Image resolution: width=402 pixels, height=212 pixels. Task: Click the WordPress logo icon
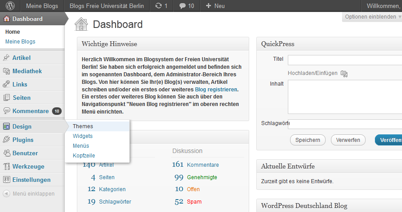[10, 6]
